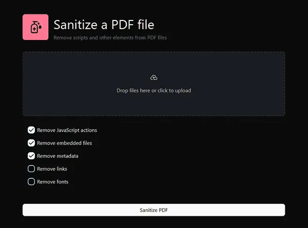Select the 'Remove metadata' label text
The width and height of the screenshot is (308, 228).
(57, 156)
